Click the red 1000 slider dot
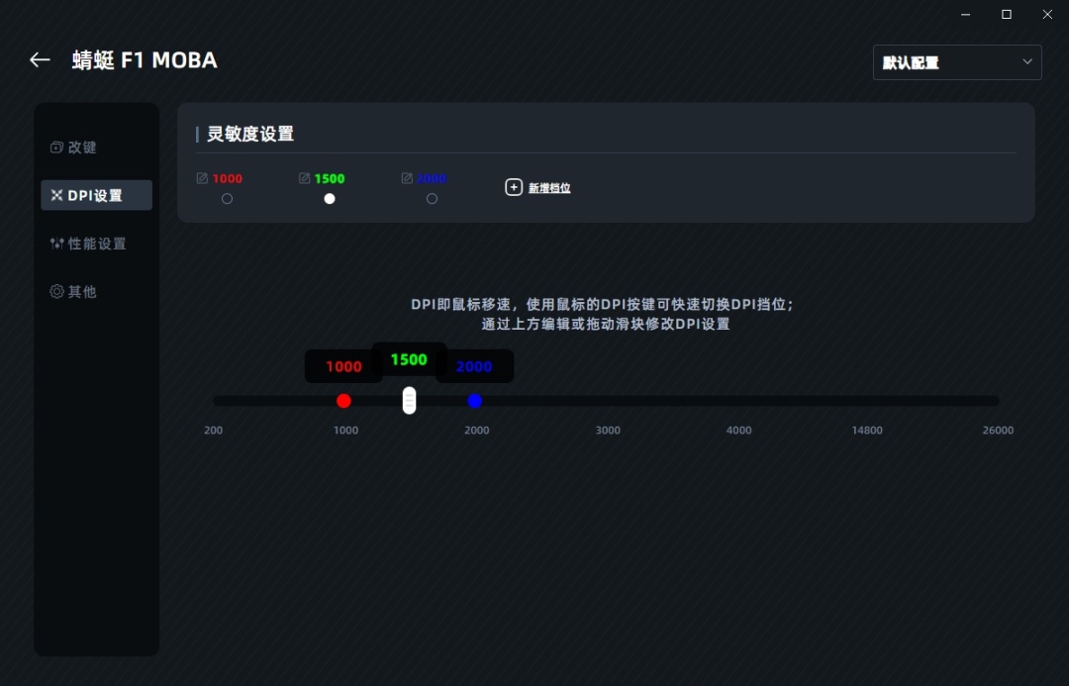The width and height of the screenshot is (1069, 686). (343, 401)
